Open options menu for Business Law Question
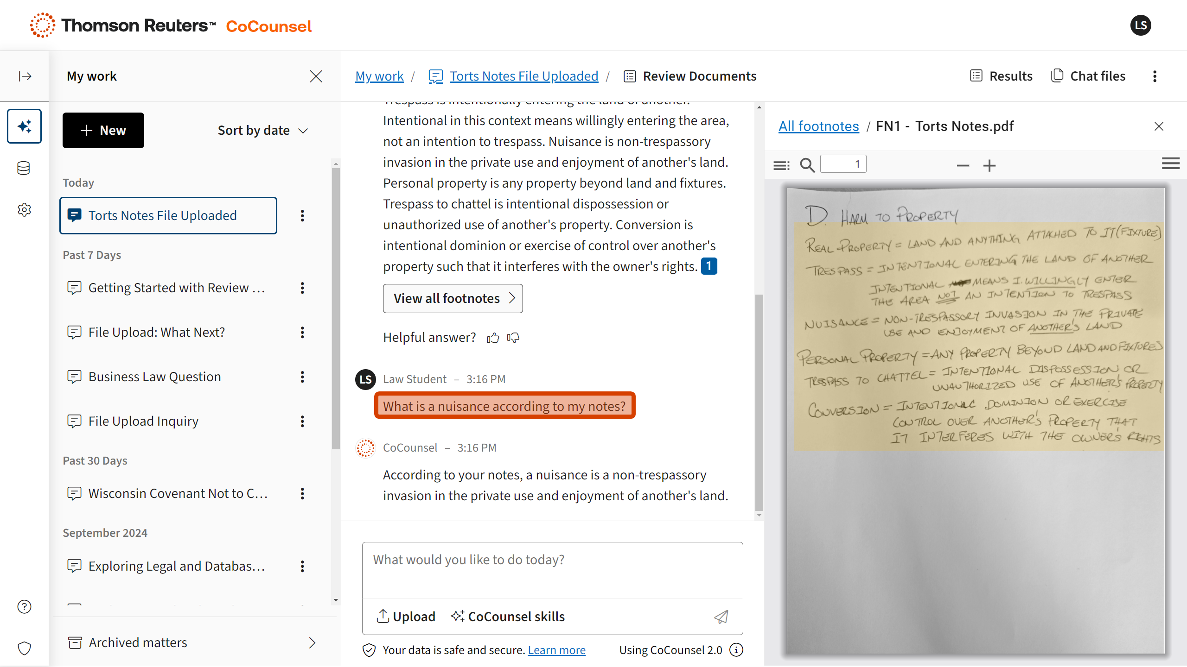Screen dimensions: 1187x667 (302, 377)
